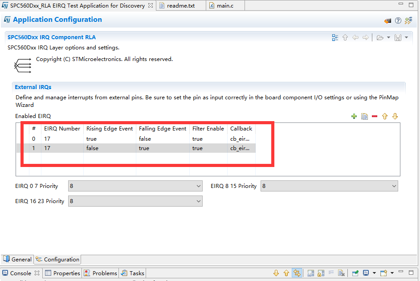Image resolution: width=420 pixels, height=281 pixels.
Task: Click the tree outline icon in the component toolbar
Action: (x=335, y=37)
